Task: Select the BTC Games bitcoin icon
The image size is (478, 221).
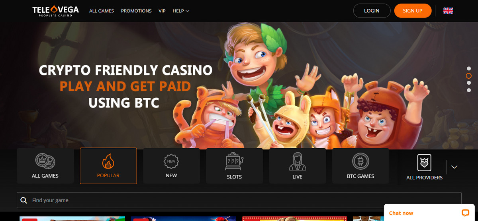Action: point(360,161)
